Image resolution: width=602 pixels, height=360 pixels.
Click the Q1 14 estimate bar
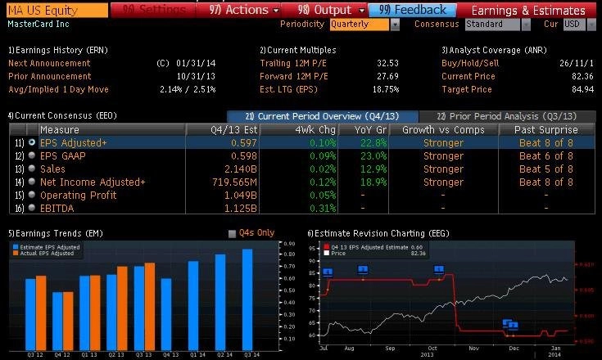[193, 305]
